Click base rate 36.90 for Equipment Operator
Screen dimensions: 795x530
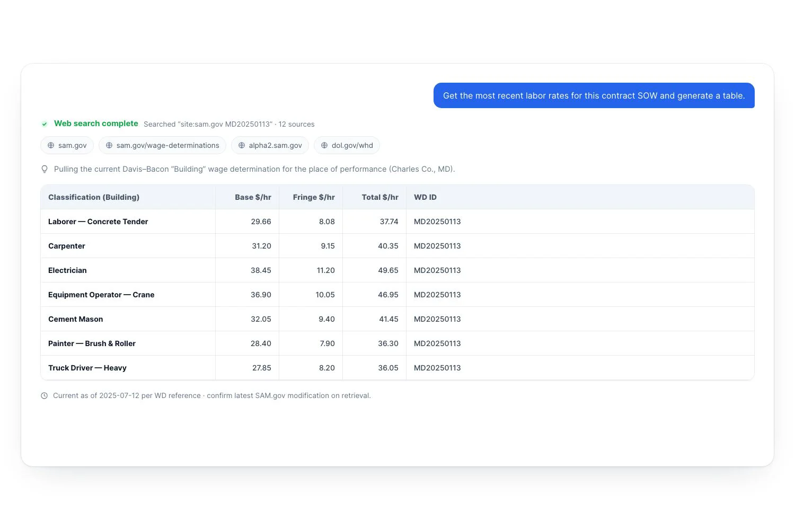click(x=261, y=295)
